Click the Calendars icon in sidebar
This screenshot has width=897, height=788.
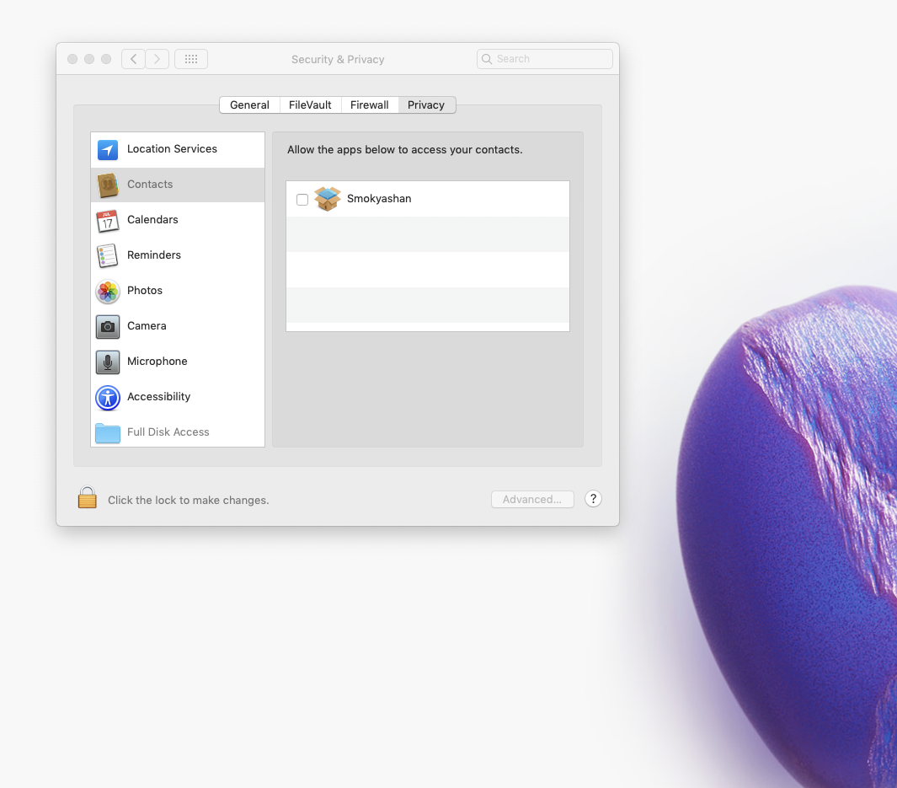[108, 221]
